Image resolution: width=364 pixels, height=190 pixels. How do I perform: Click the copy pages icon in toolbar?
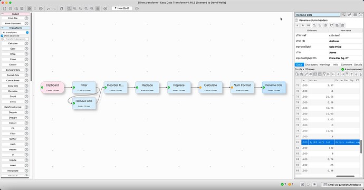pos(62,8)
